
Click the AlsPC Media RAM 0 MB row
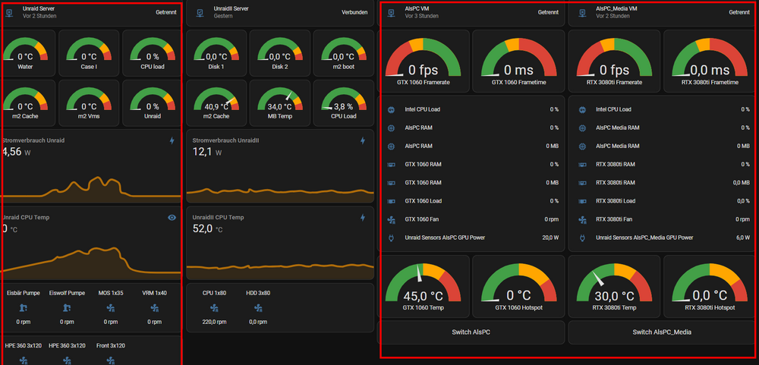662,146
